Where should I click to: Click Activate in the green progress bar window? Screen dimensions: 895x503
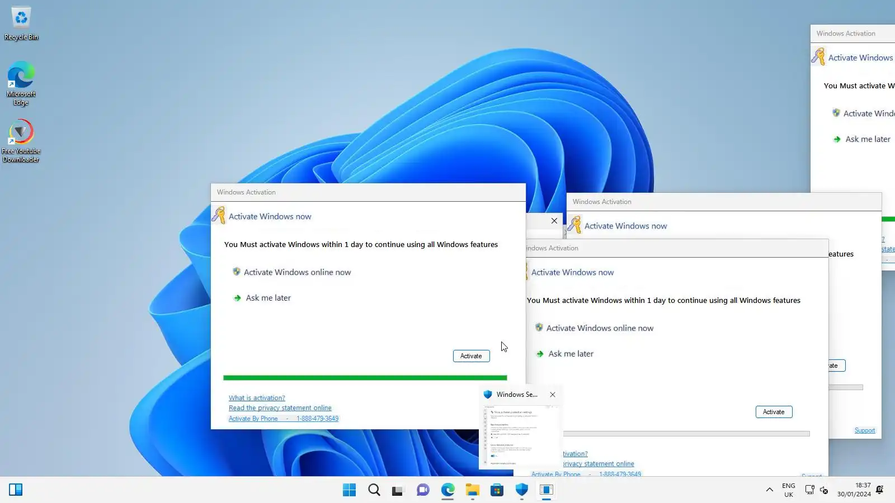click(x=471, y=356)
